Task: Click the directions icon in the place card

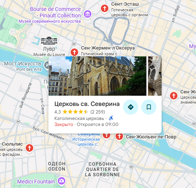Action: coord(131,107)
